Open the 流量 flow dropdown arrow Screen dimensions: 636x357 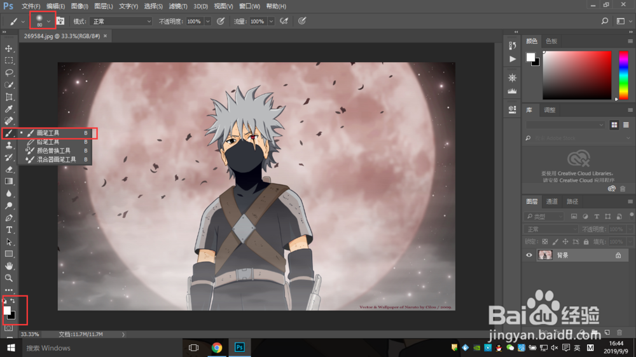[x=271, y=22]
